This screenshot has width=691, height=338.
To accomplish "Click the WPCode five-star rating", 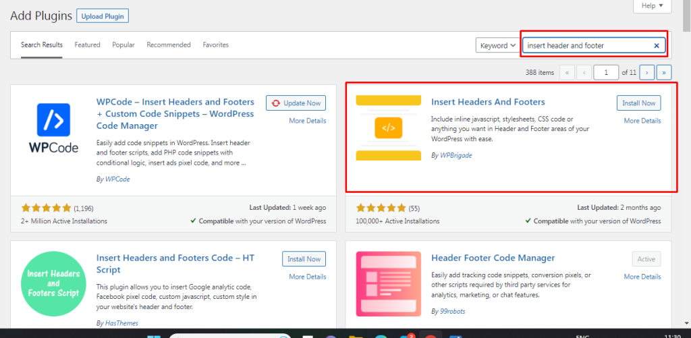I will [x=46, y=208].
